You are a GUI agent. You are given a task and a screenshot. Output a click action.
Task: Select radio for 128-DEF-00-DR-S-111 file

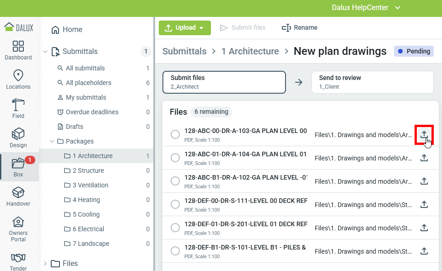[x=175, y=204]
